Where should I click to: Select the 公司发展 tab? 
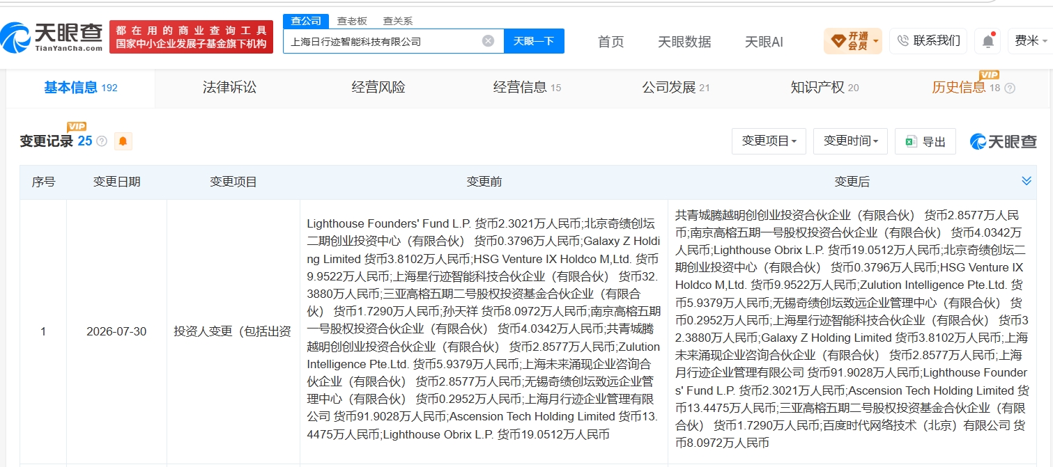click(x=675, y=88)
